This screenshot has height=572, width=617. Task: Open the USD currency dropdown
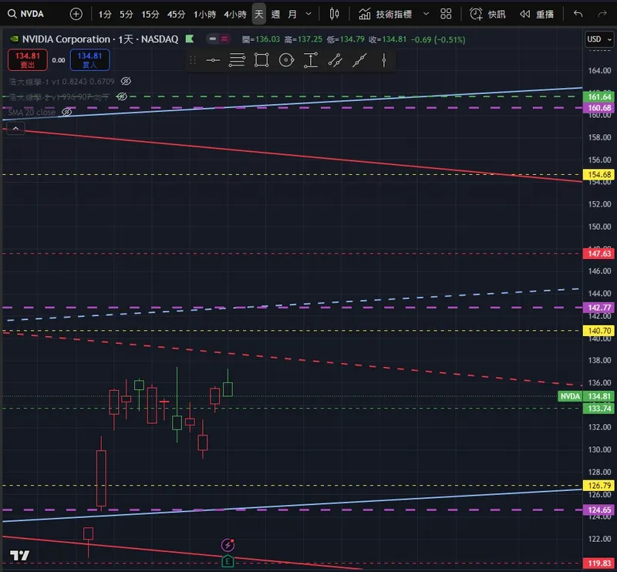coord(599,39)
